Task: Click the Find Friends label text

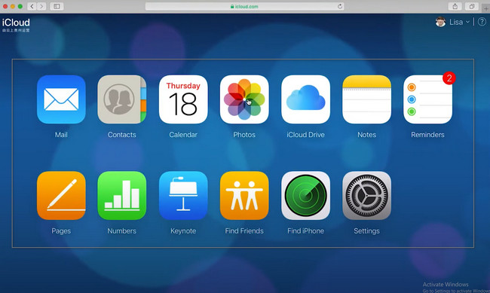Action: coord(244,230)
